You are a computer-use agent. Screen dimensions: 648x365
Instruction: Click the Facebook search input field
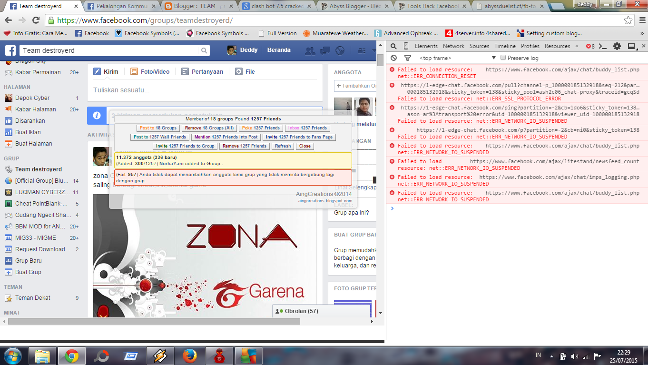click(108, 50)
